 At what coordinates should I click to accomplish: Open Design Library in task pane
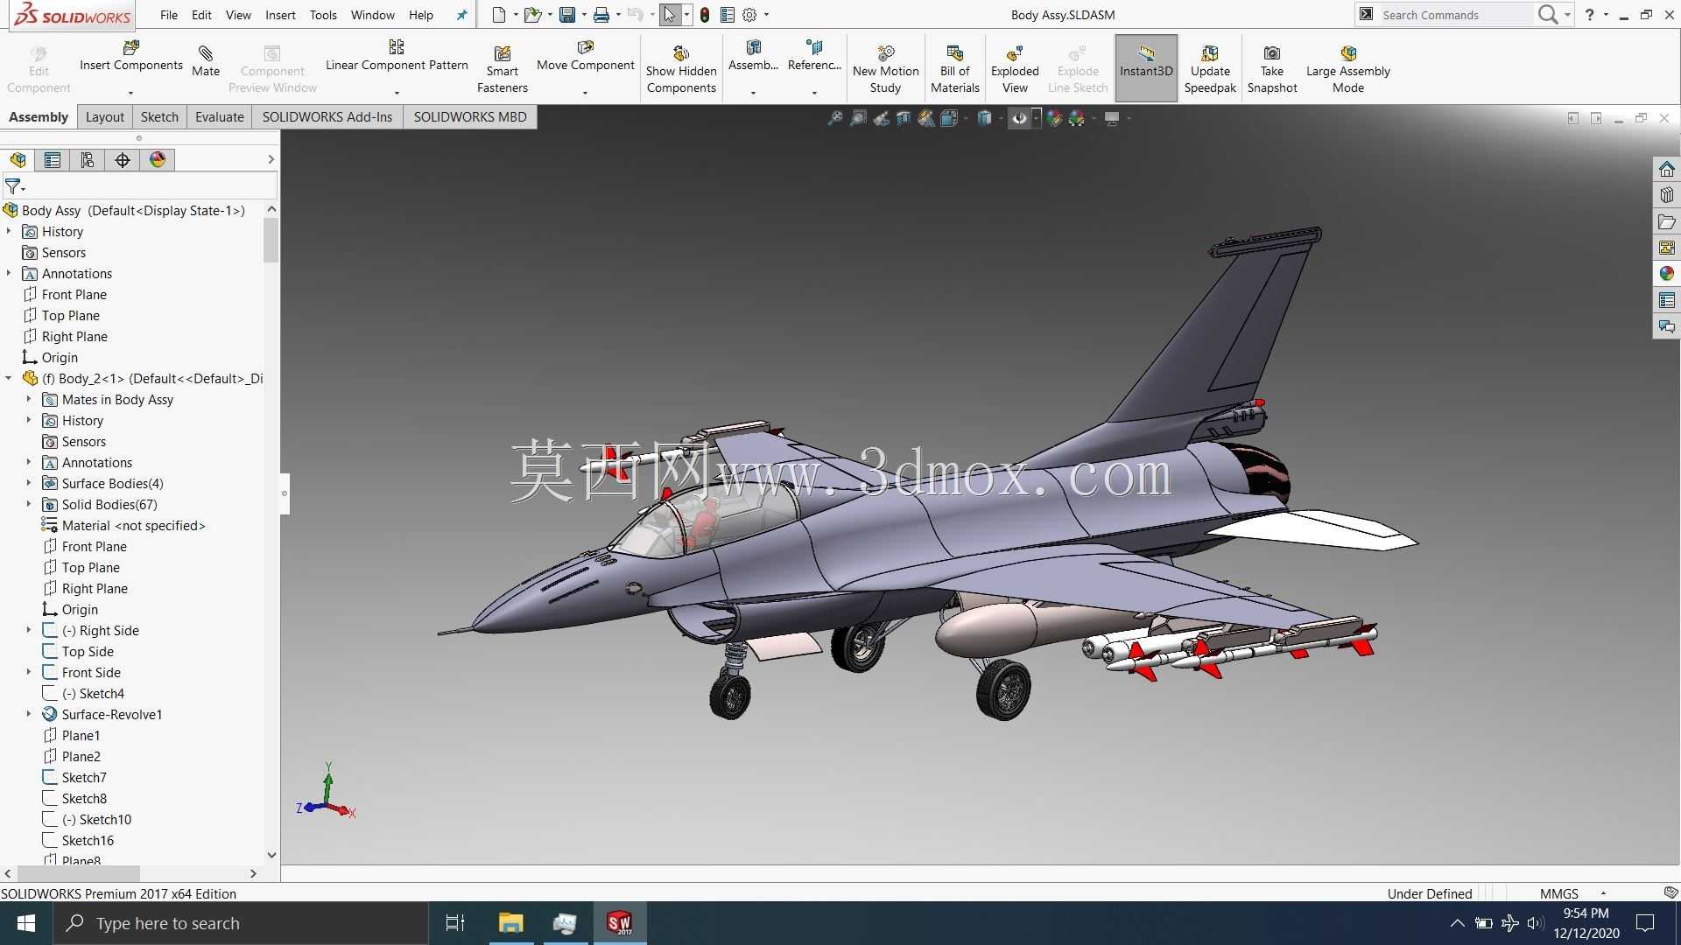coord(1666,195)
